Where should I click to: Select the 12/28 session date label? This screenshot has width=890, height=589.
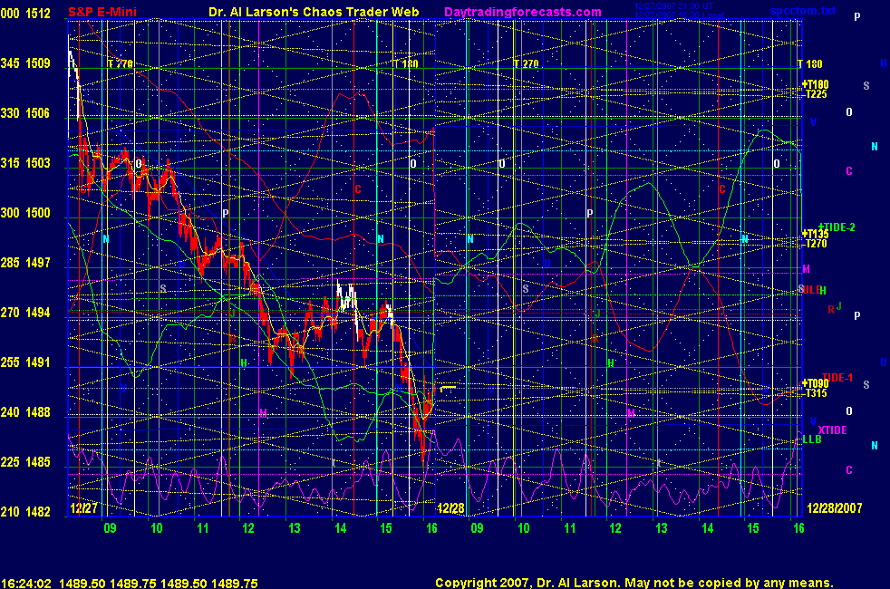click(x=451, y=507)
